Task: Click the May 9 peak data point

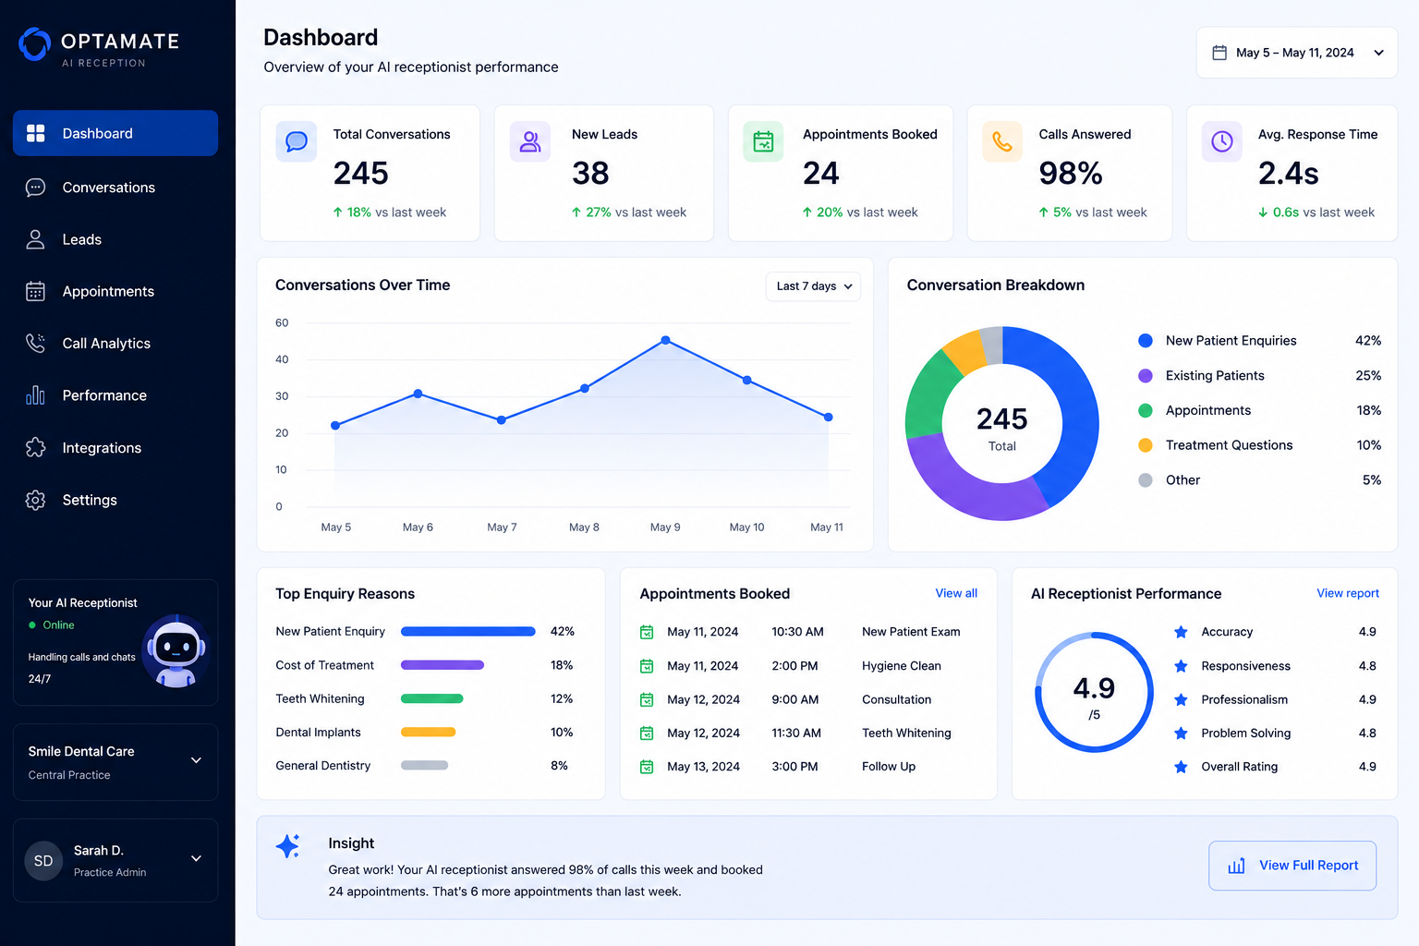Action: (x=666, y=341)
